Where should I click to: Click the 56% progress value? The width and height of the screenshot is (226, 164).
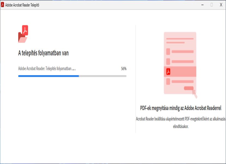pyautogui.click(x=124, y=68)
